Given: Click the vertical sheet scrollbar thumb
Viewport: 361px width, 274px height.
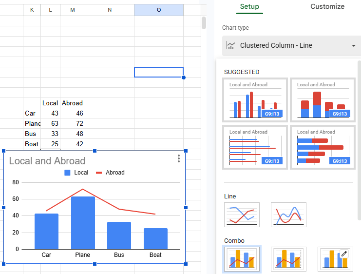Looking at the screenshot, I should pos(204,23).
